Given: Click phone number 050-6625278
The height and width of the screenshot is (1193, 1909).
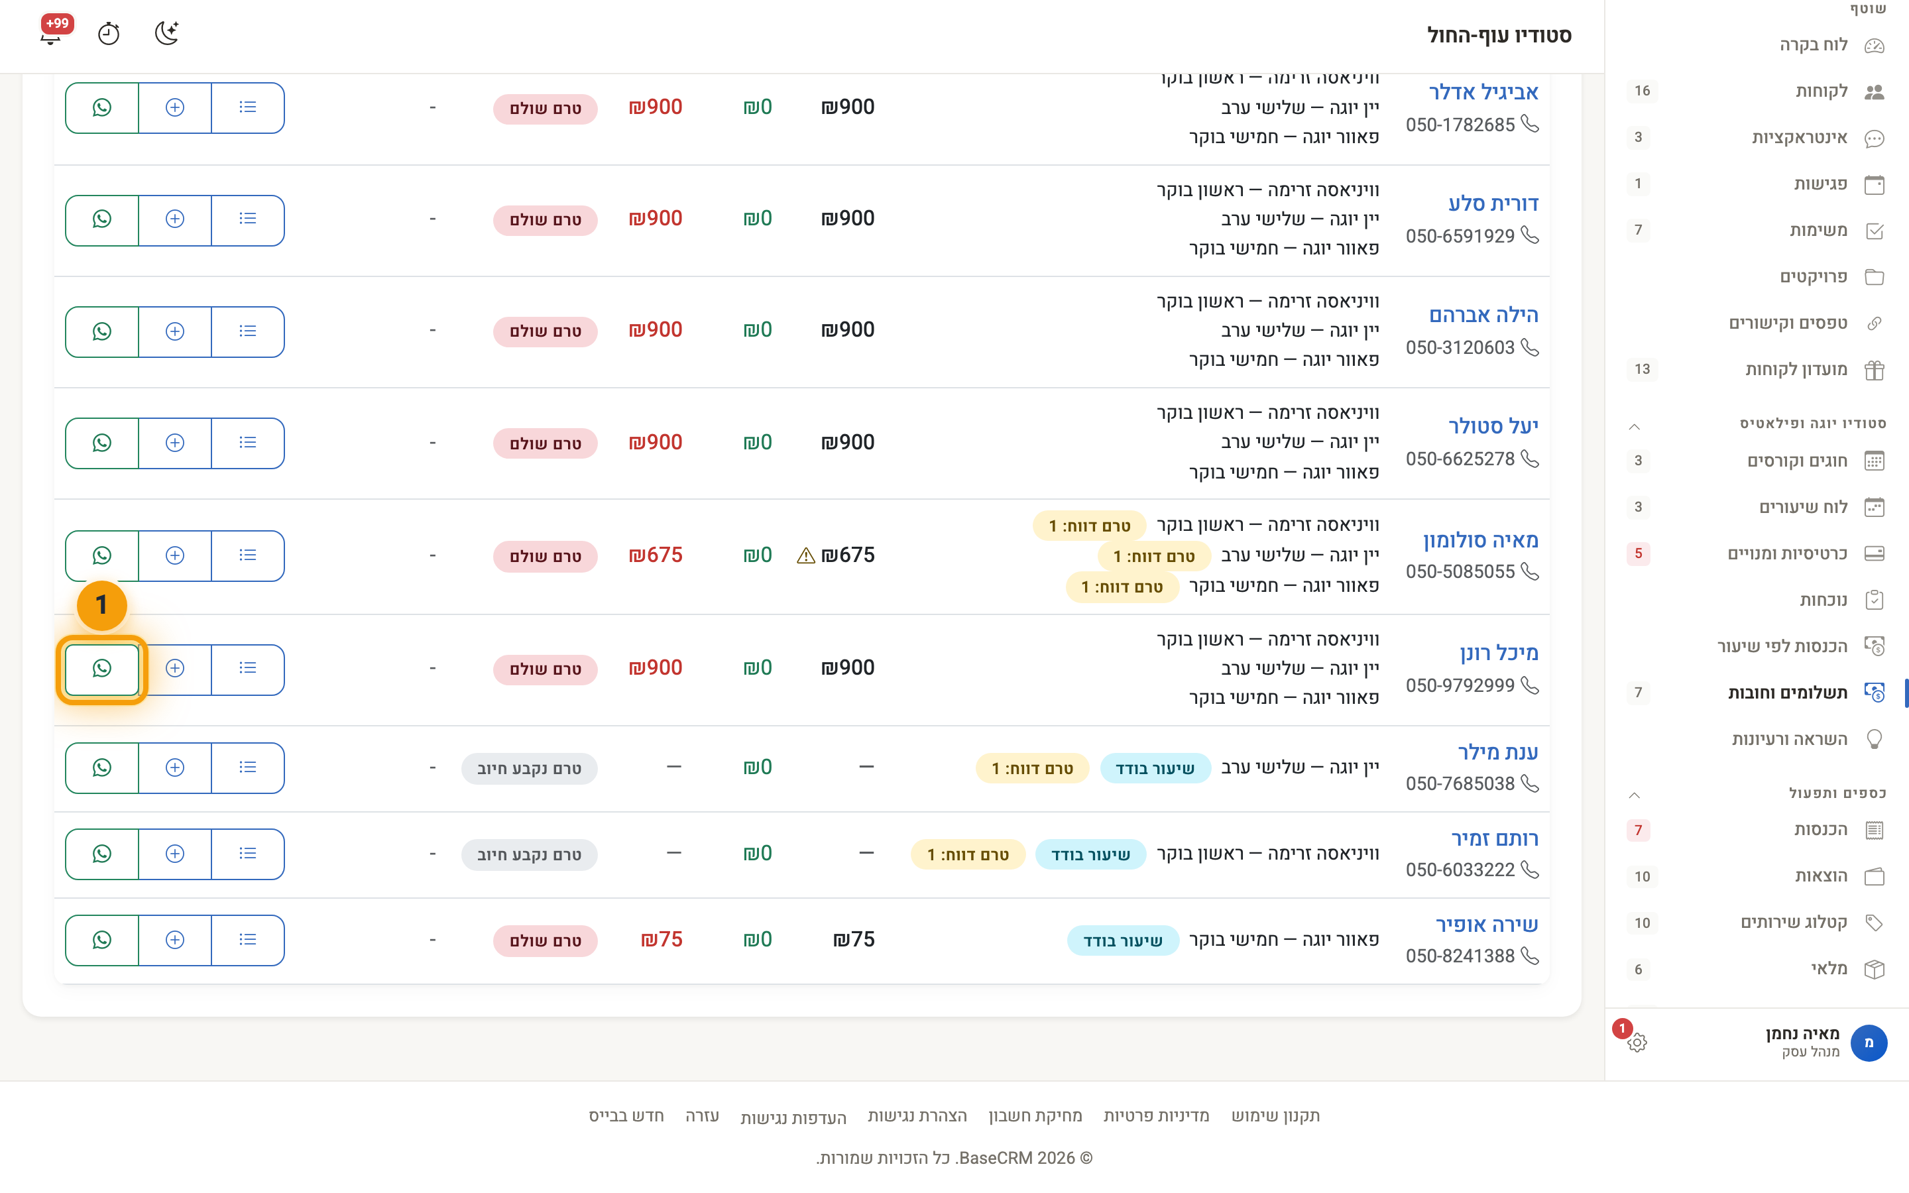Looking at the screenshot, I should [x=1460, y=459].
